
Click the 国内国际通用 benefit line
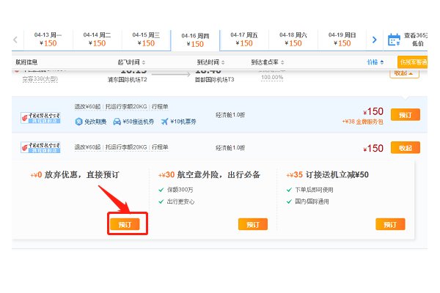(312, 201)
